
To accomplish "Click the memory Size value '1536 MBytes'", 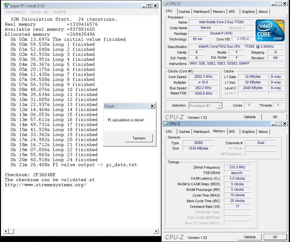I will [199, 148].
